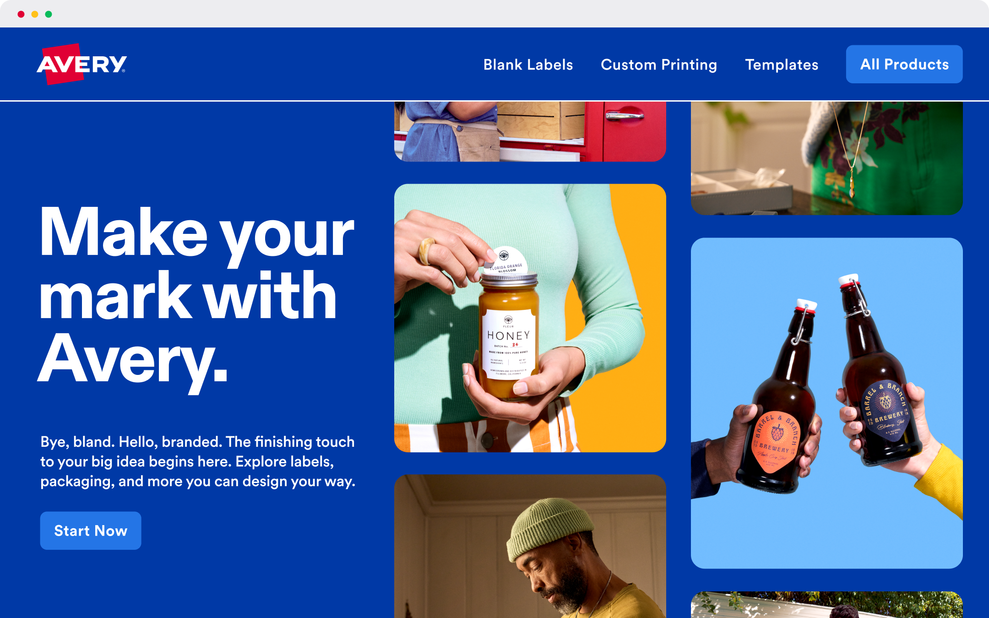Click the Bye, bland tagline paragraph
Image resolution: width=989 pixels, height=618 pixels.
click(x=198, y=461)
